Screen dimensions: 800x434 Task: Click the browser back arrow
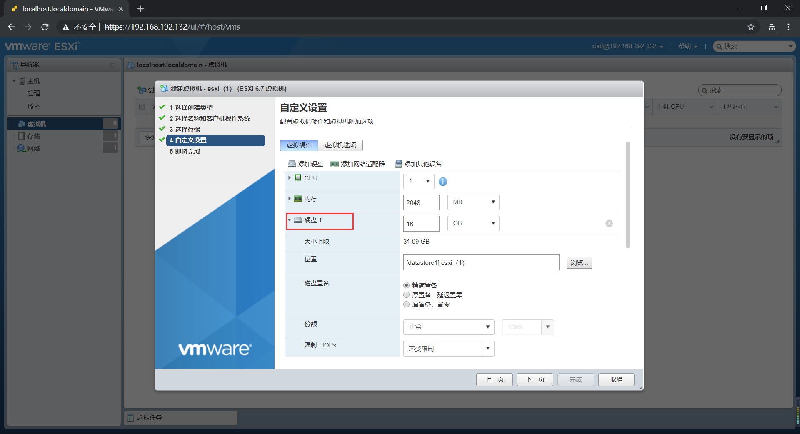click(x=11, y=27)
